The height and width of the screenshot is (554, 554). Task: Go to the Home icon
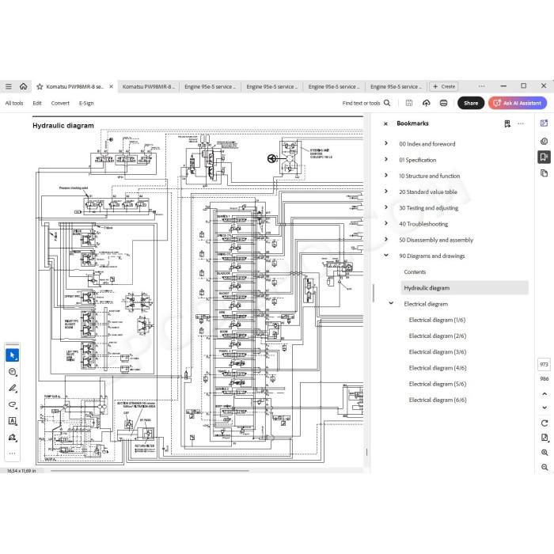[23, 86]
